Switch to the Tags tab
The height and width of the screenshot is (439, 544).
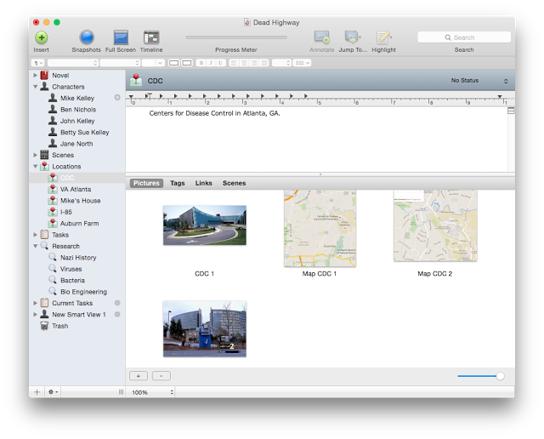click(178, 183)
